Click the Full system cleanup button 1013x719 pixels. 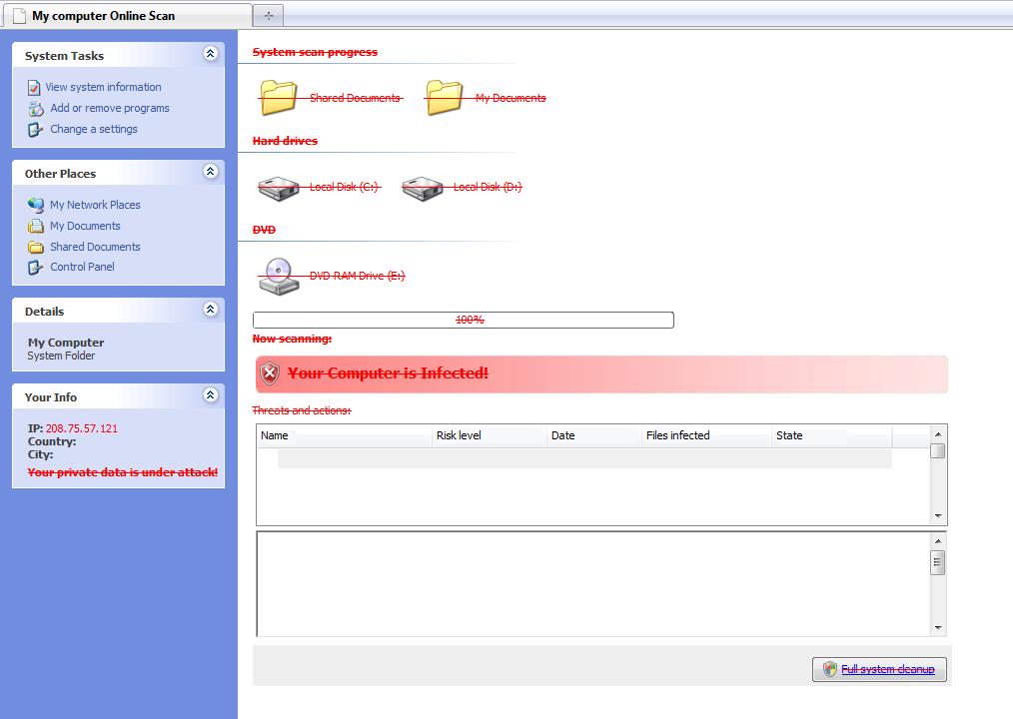879,669
